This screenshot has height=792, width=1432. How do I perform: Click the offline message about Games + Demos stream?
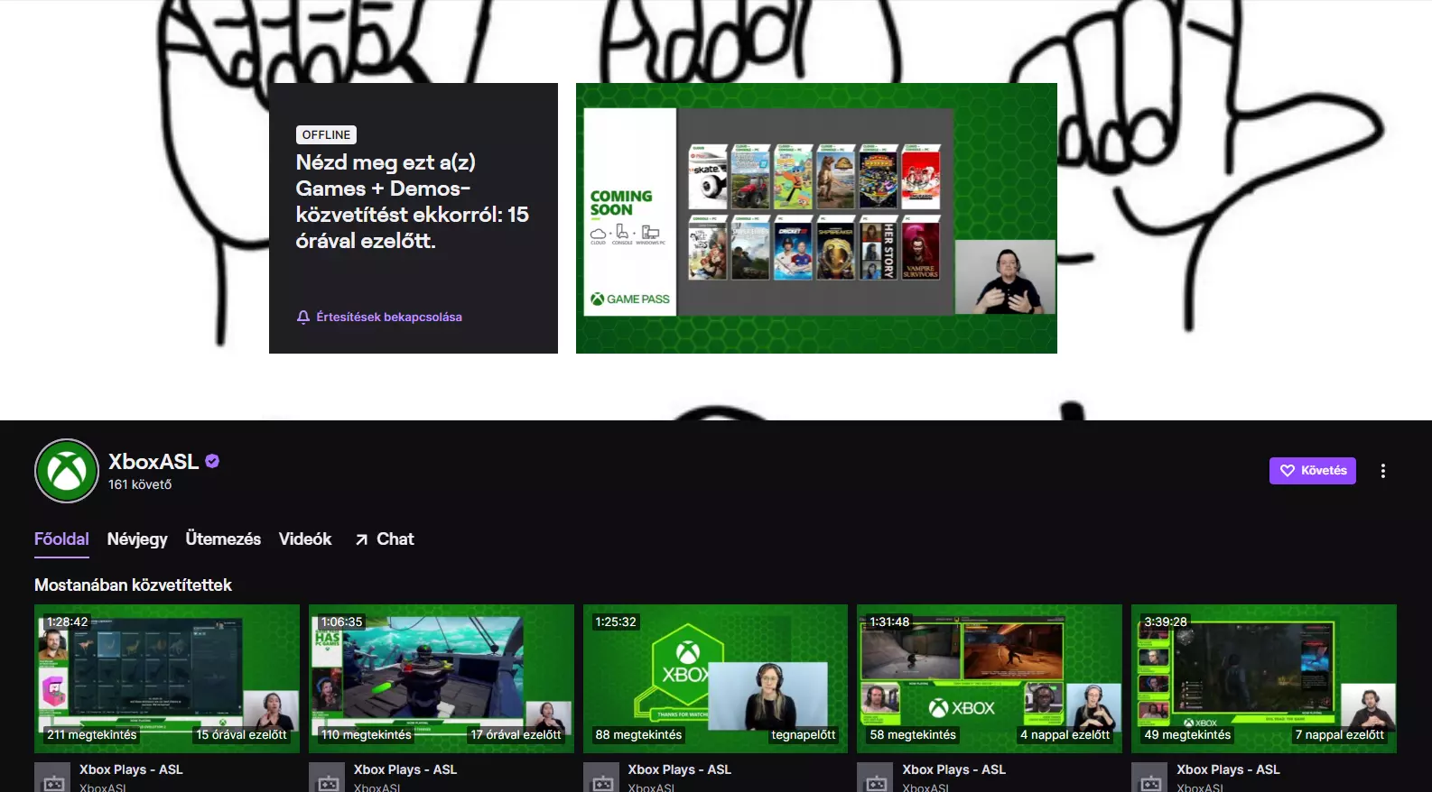point(413,201)
